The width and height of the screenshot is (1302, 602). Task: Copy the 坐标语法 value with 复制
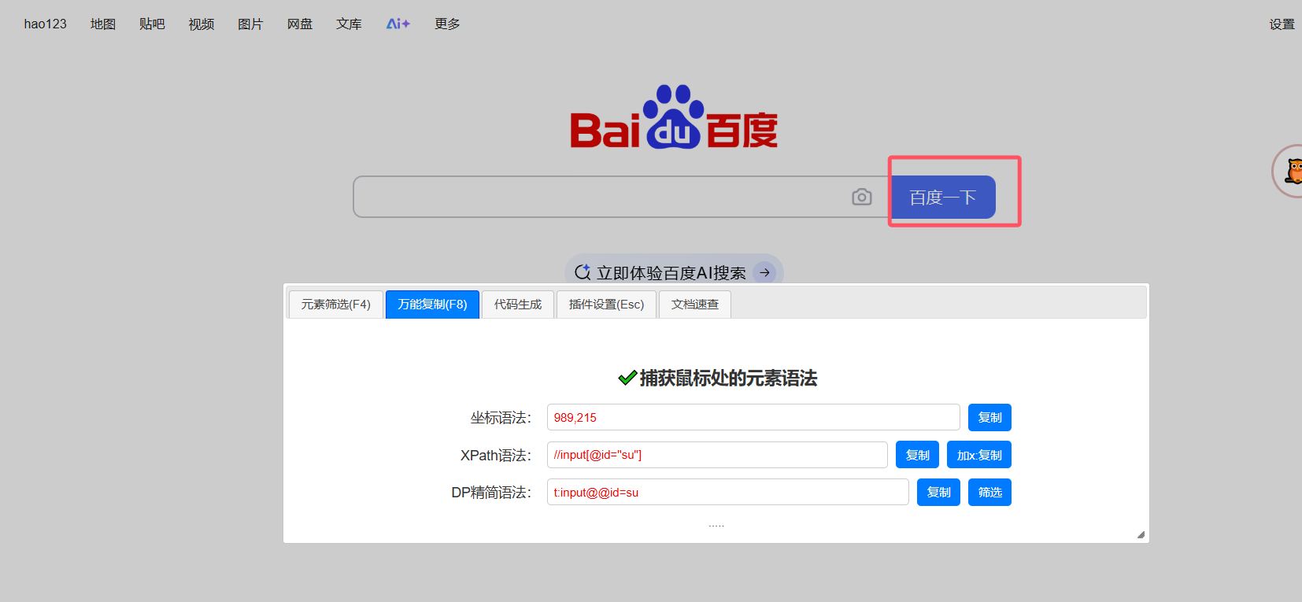point(989,417)
